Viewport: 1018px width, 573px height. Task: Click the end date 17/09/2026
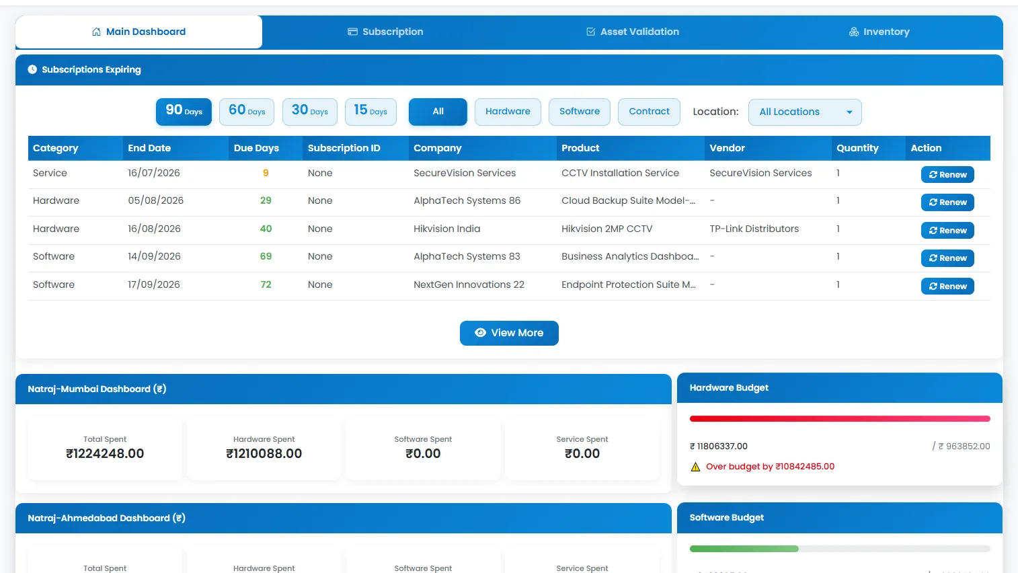point(154,284)
